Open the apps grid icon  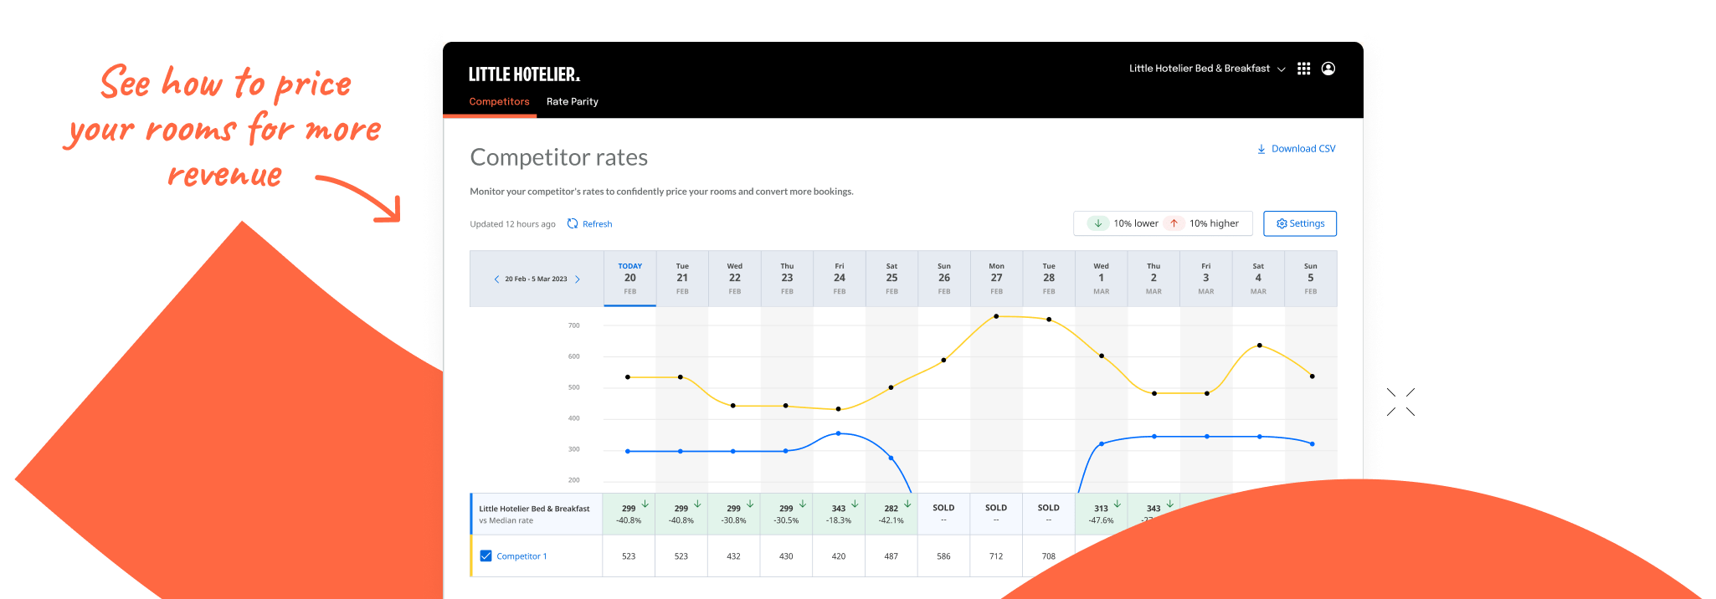pyautogui.click(x=1303, y=69)
